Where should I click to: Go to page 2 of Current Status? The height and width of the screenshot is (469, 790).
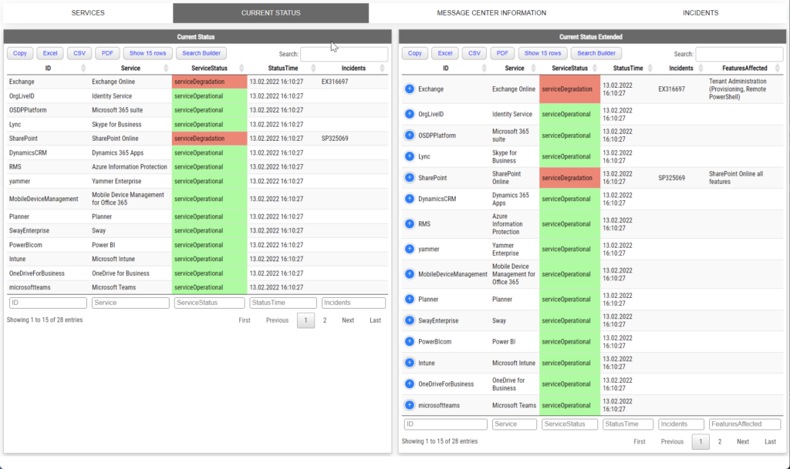pyautogui.click(x=326, y=320)
